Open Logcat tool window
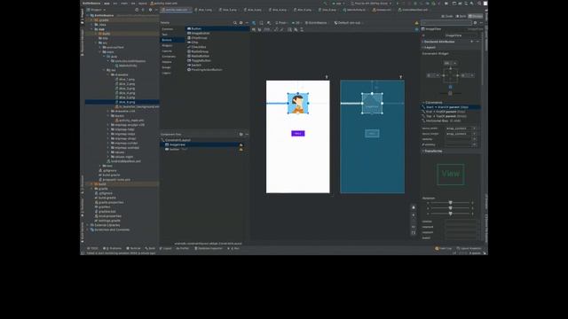Viewport: 568px width, 319px height. click(166, 248)
